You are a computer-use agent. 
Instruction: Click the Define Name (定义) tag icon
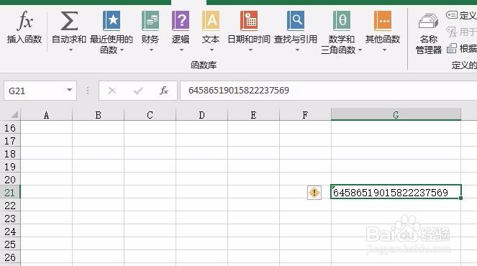(452, 14)
